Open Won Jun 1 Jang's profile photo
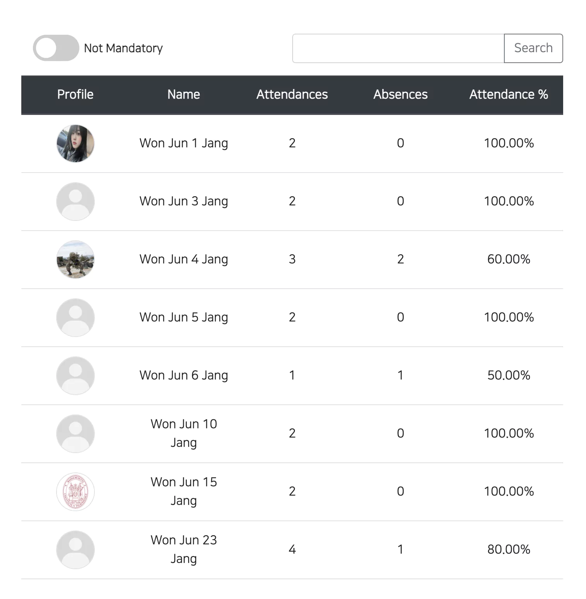 tap(75, 144)
